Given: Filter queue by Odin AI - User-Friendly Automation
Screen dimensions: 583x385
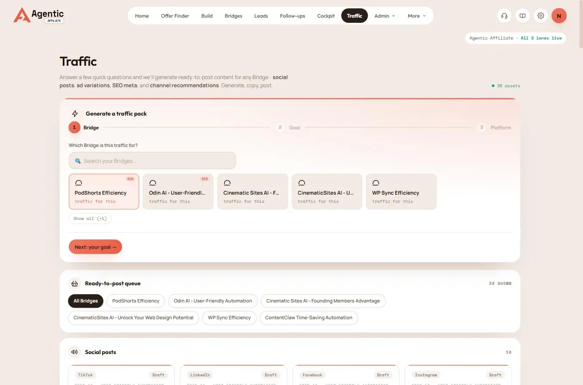Looking at the screenshot, I should (213, 301).
